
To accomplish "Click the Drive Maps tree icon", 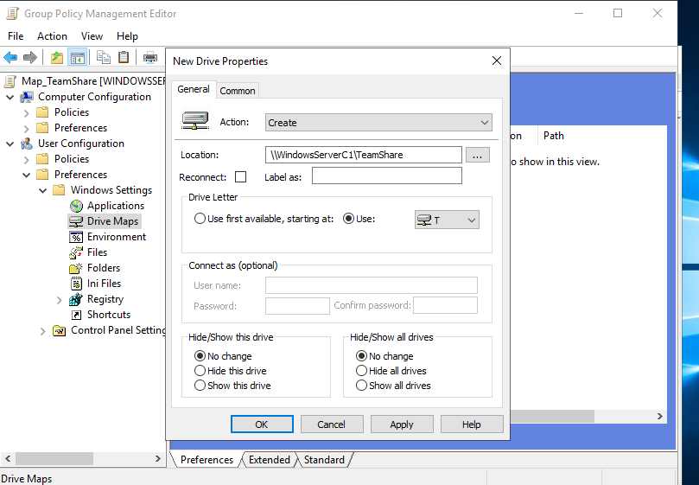I will tap(76, 221).
